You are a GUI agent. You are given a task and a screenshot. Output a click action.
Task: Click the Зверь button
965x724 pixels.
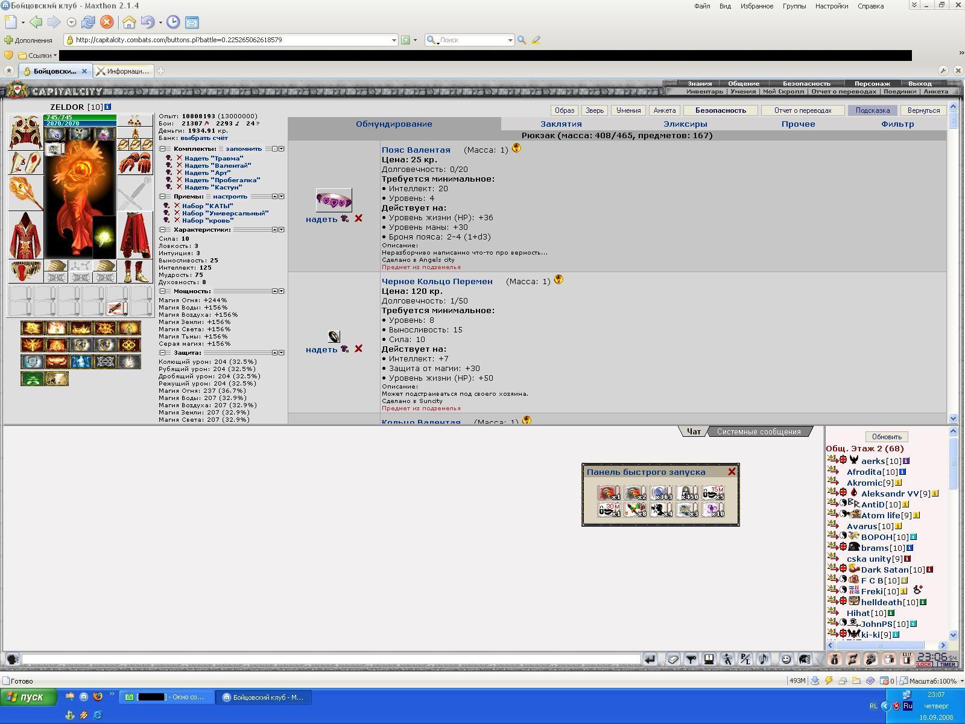pyautogui.click(x=594, y=110)
